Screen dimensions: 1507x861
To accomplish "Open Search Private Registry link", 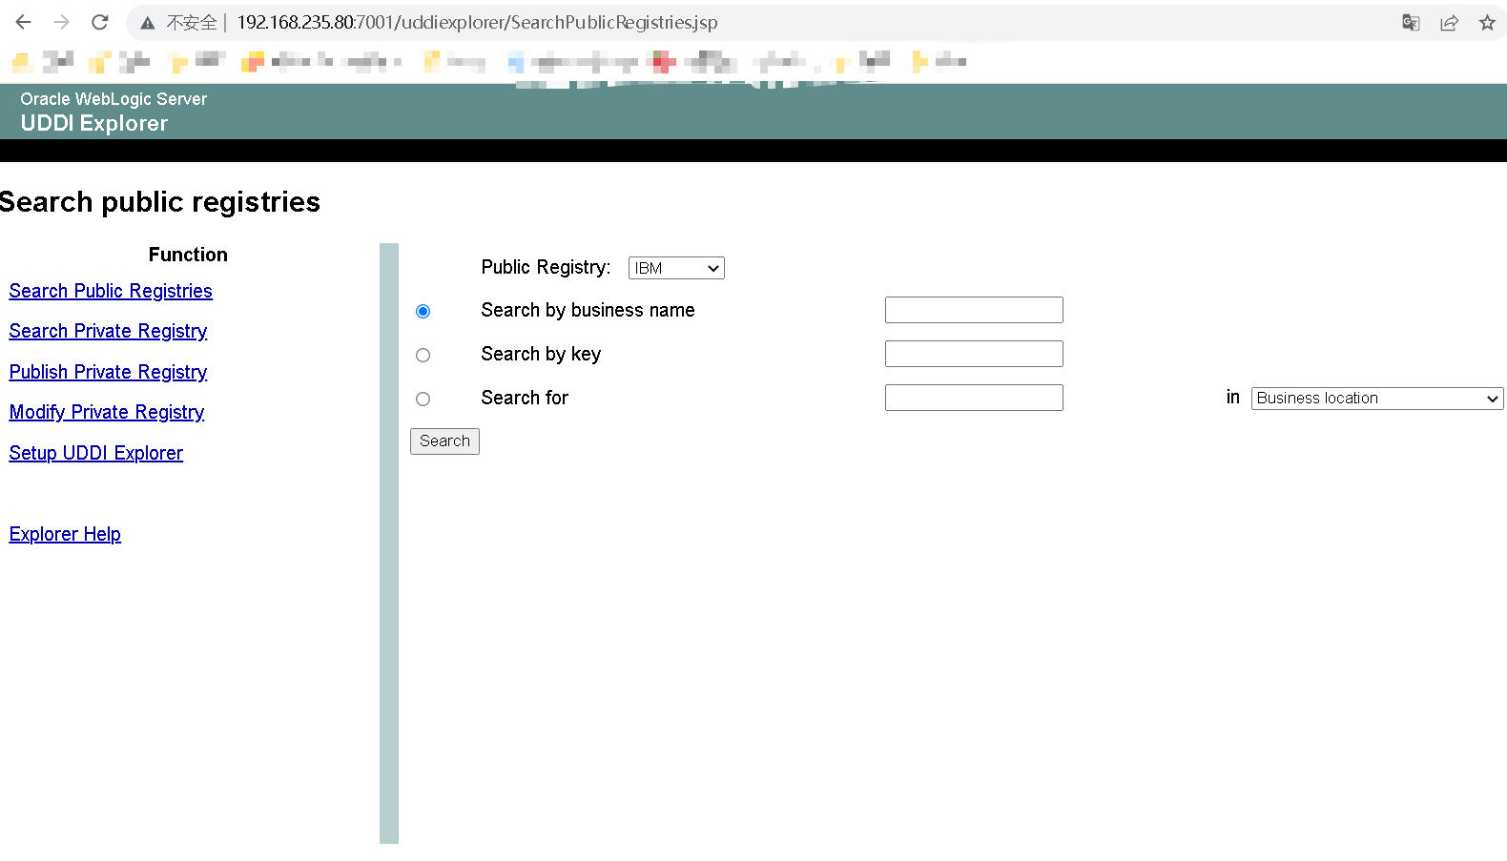I will coord(108,331).
